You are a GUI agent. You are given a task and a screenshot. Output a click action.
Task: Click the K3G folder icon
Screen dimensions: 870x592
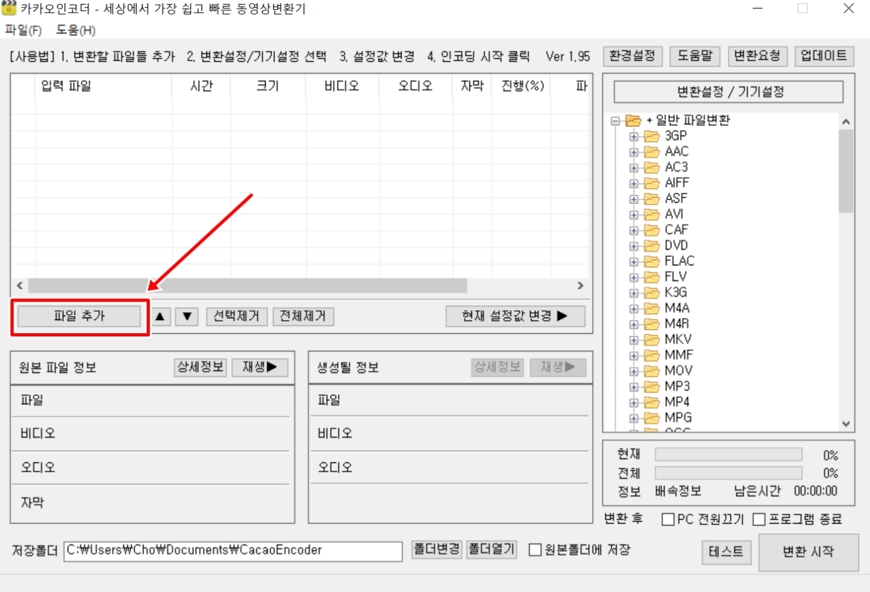[652, 292]
